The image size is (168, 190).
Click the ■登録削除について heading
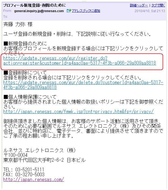[25, 73]
